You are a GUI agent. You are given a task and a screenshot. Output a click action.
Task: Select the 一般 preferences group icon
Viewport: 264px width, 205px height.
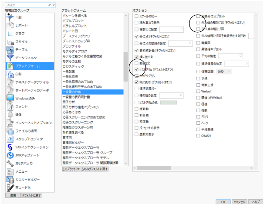(10, 17)
